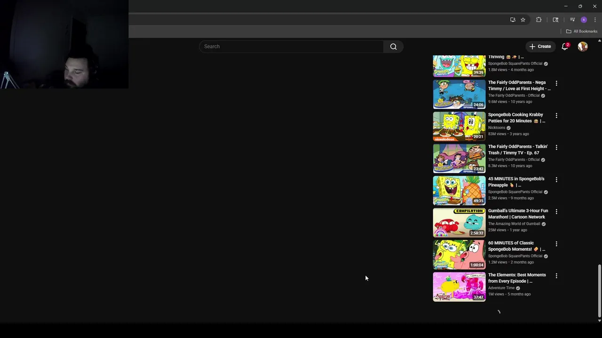Click '2.5M views · 9 months ago' text
The width and height of the screenshot is (602, 338).
(x=511, y=198)
